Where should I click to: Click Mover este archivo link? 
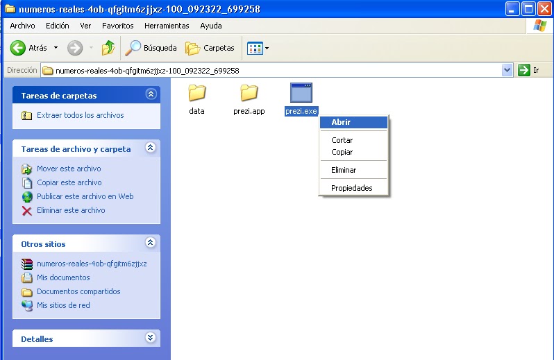tap(69, 169)
